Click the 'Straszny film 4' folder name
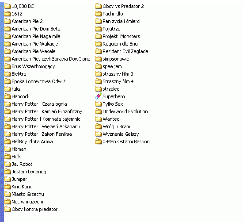This screenshot has width=243, height=222. point(118,81)
